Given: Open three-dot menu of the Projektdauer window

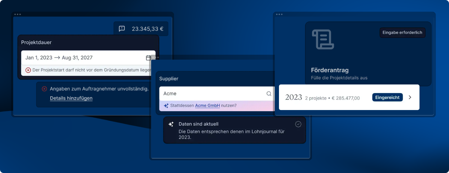Looking at the screenshot, I should [18, 14].
